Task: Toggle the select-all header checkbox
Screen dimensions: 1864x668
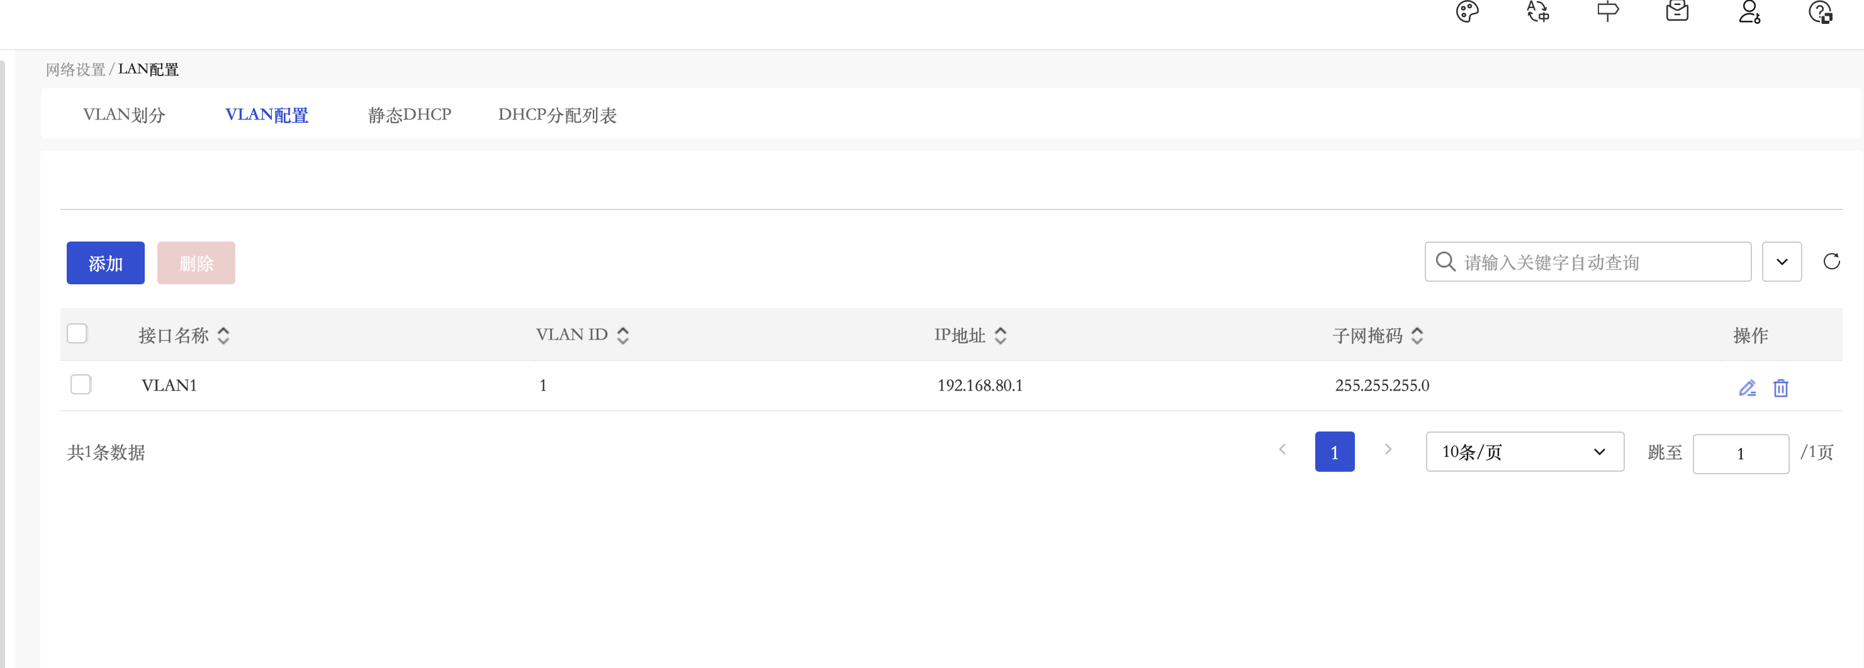Action: [77, 333]
